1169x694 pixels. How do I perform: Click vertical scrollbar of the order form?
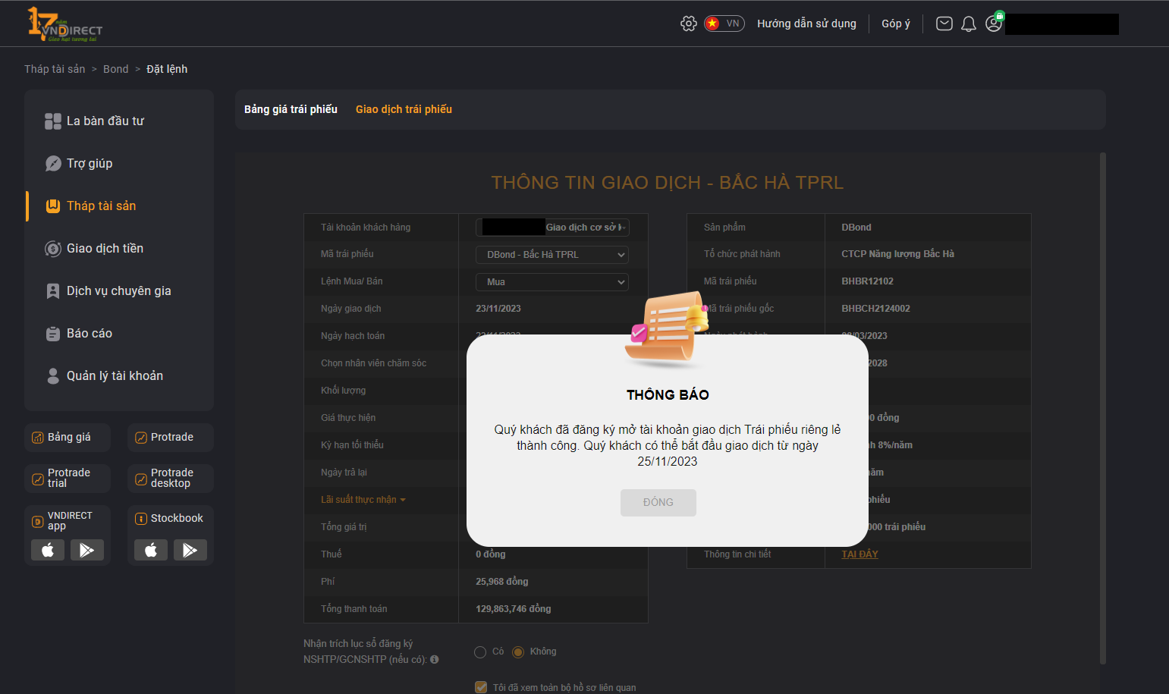1103,410
